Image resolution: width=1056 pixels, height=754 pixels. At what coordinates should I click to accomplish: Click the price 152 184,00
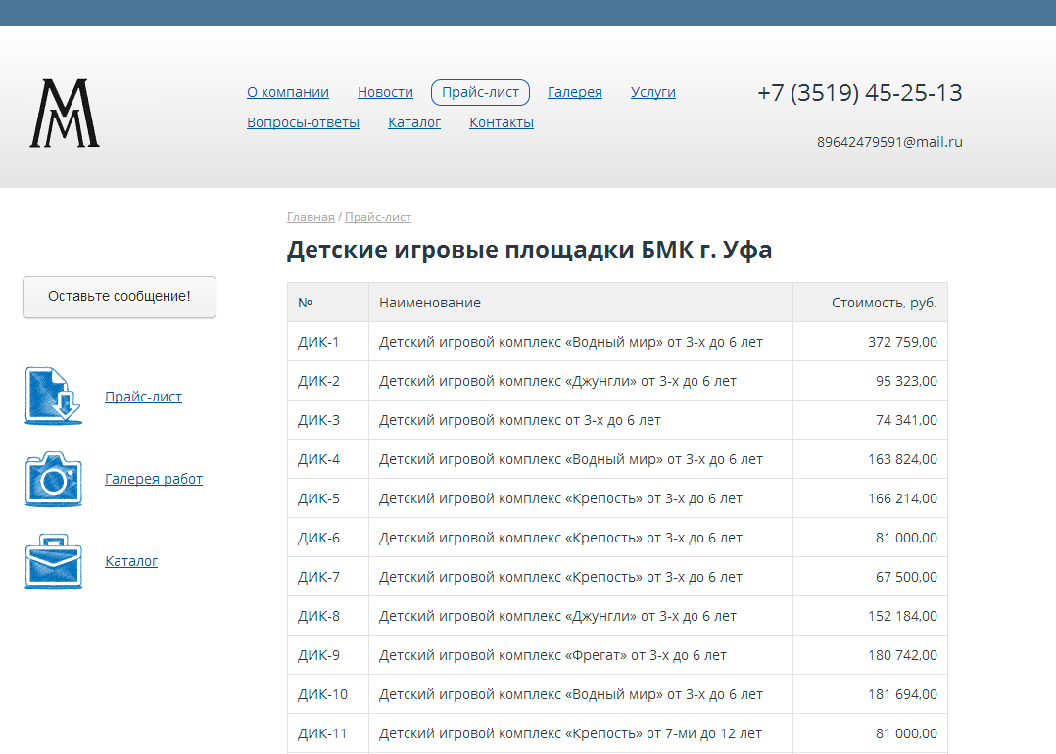click(902, 615)
